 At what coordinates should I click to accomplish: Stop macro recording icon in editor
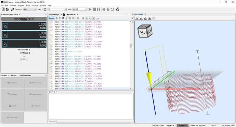tap(97, 18)
